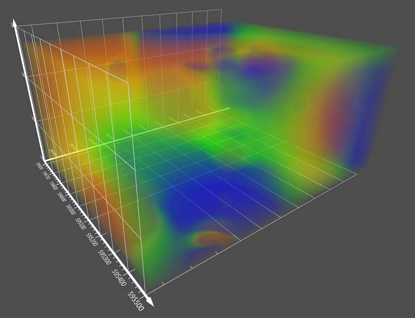Select the 595400 axis tick label
Screen dimensions: 415x318
(x=119, y=278)
